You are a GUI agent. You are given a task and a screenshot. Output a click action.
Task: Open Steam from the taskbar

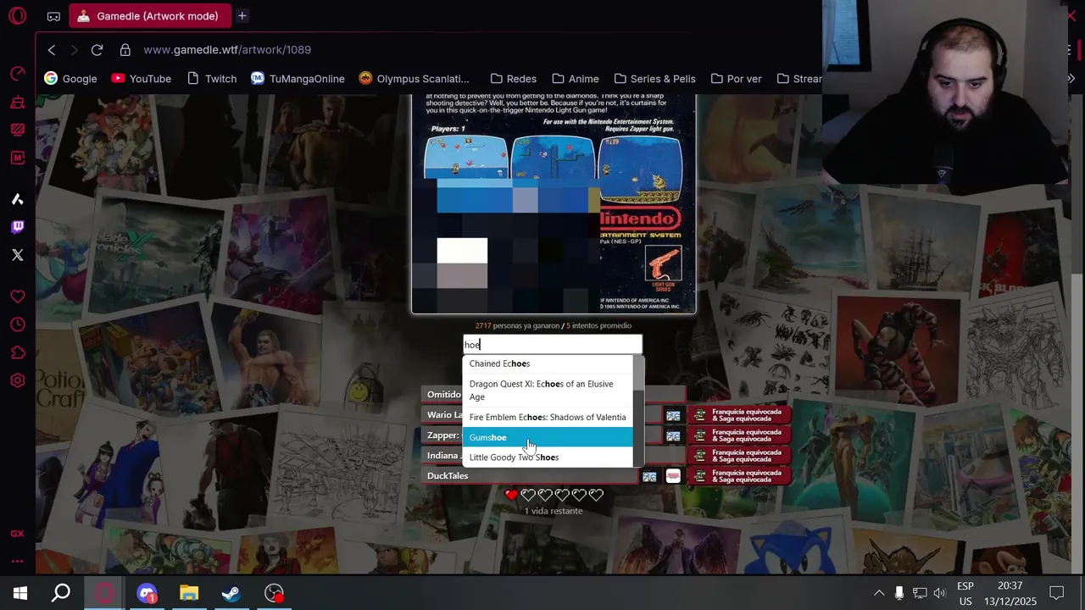click(x=231, y=593)
